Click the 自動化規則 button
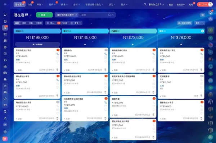216x143 pixels. 185,23
